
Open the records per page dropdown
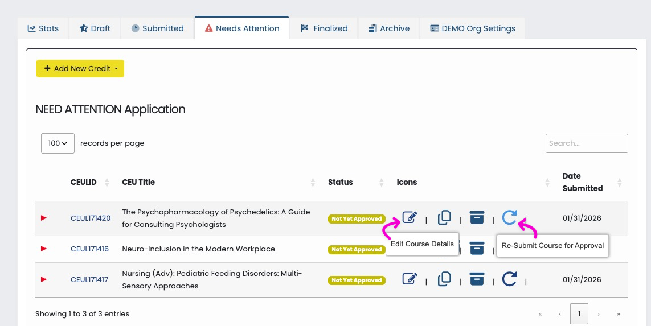pos(58,143)
